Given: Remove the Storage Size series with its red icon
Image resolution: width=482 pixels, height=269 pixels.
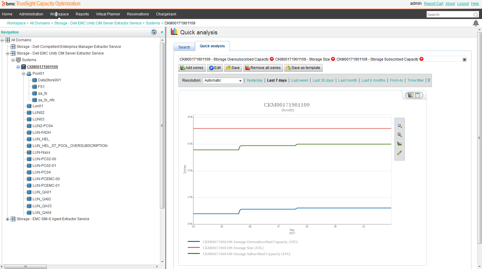Looking at the screenshot, I should [x=333, y=59].
